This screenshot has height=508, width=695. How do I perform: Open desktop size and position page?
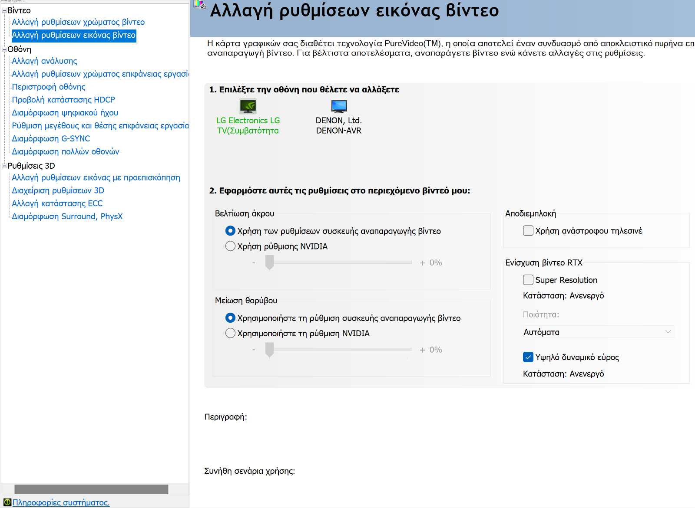tap(100, 126)
